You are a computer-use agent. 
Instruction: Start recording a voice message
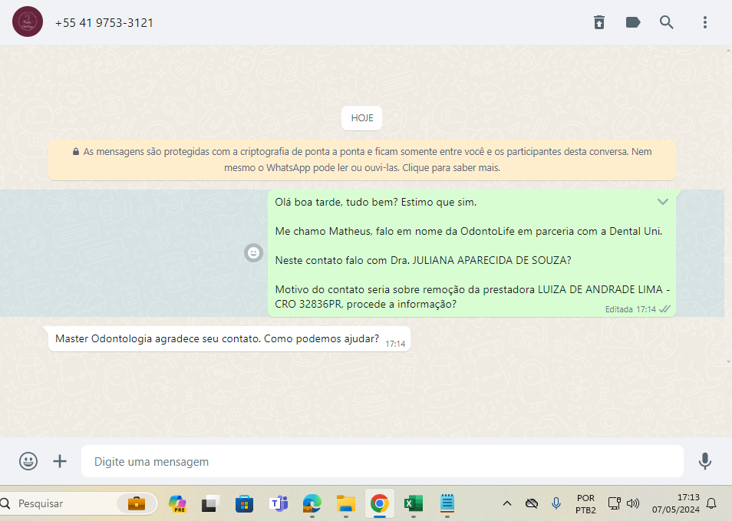point(705,461)
